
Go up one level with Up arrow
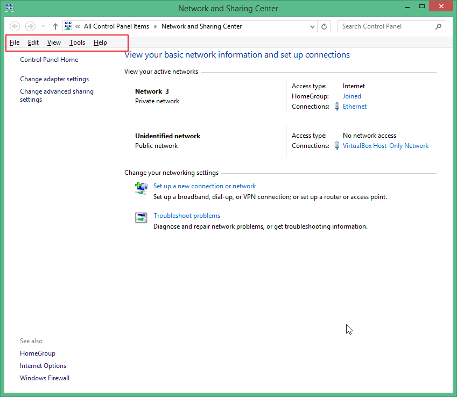55,26
